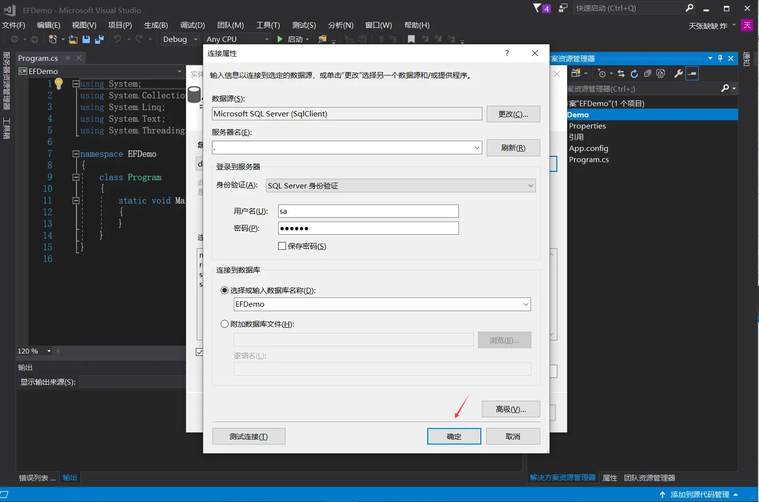Open the 编辑(E) menu
The width and height of the screenshot is (759, 502).
pyautogui.click(x=49, y=25)
